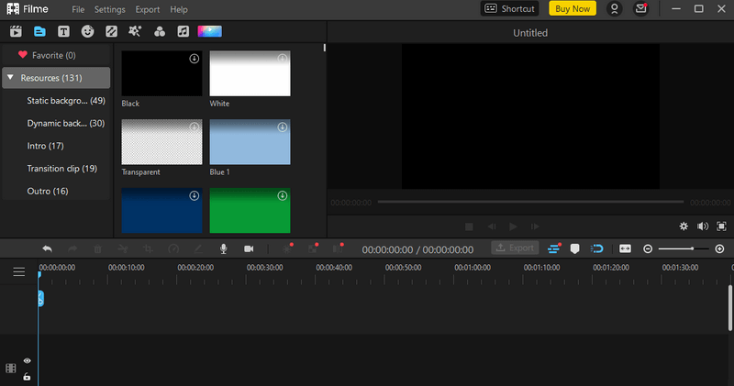The image size is (734, 386).
Task: Click the Buy Now button
Action: 573,9
